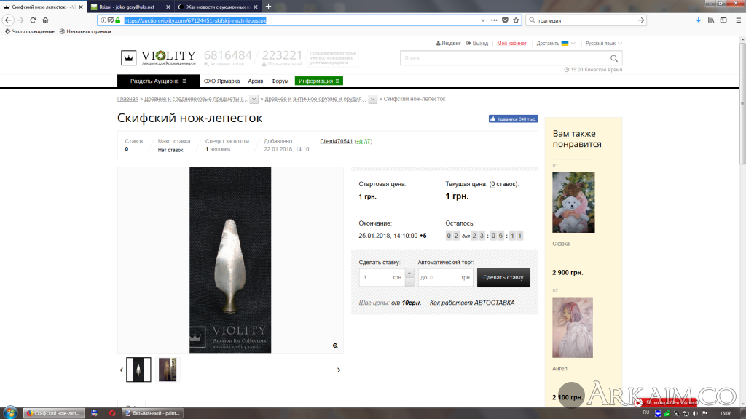Click the Firefox reload page button
This screenshot has width=746, height=419.
33,20
